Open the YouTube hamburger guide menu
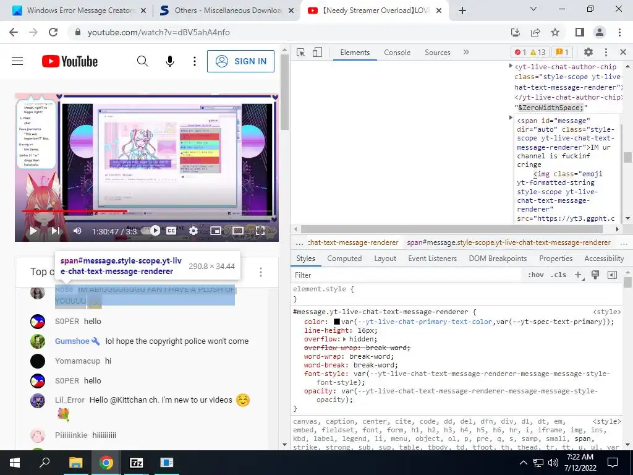This screenshot has width=633, height=475. 17,61
